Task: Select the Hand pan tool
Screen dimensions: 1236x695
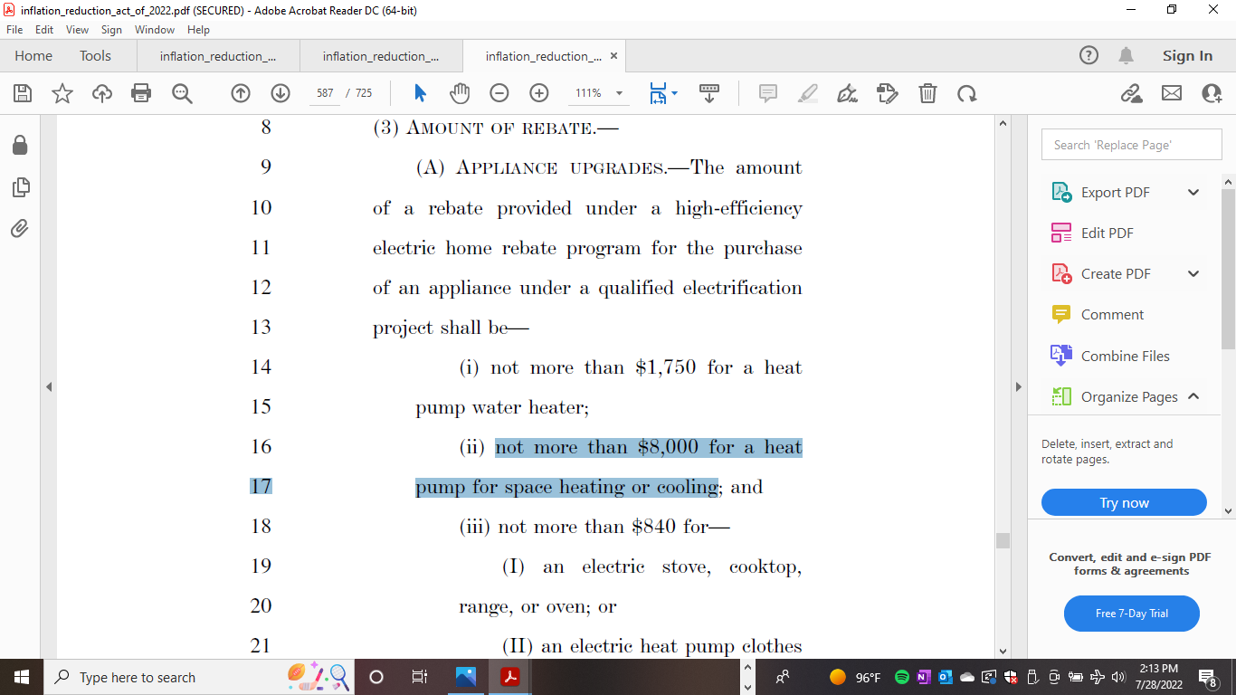Action: [x=460, y=93]
